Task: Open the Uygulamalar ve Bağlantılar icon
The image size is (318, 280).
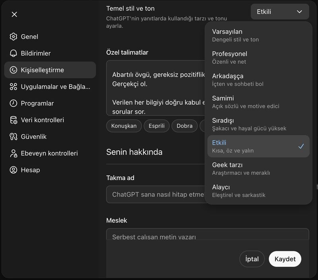Action: 14,86
